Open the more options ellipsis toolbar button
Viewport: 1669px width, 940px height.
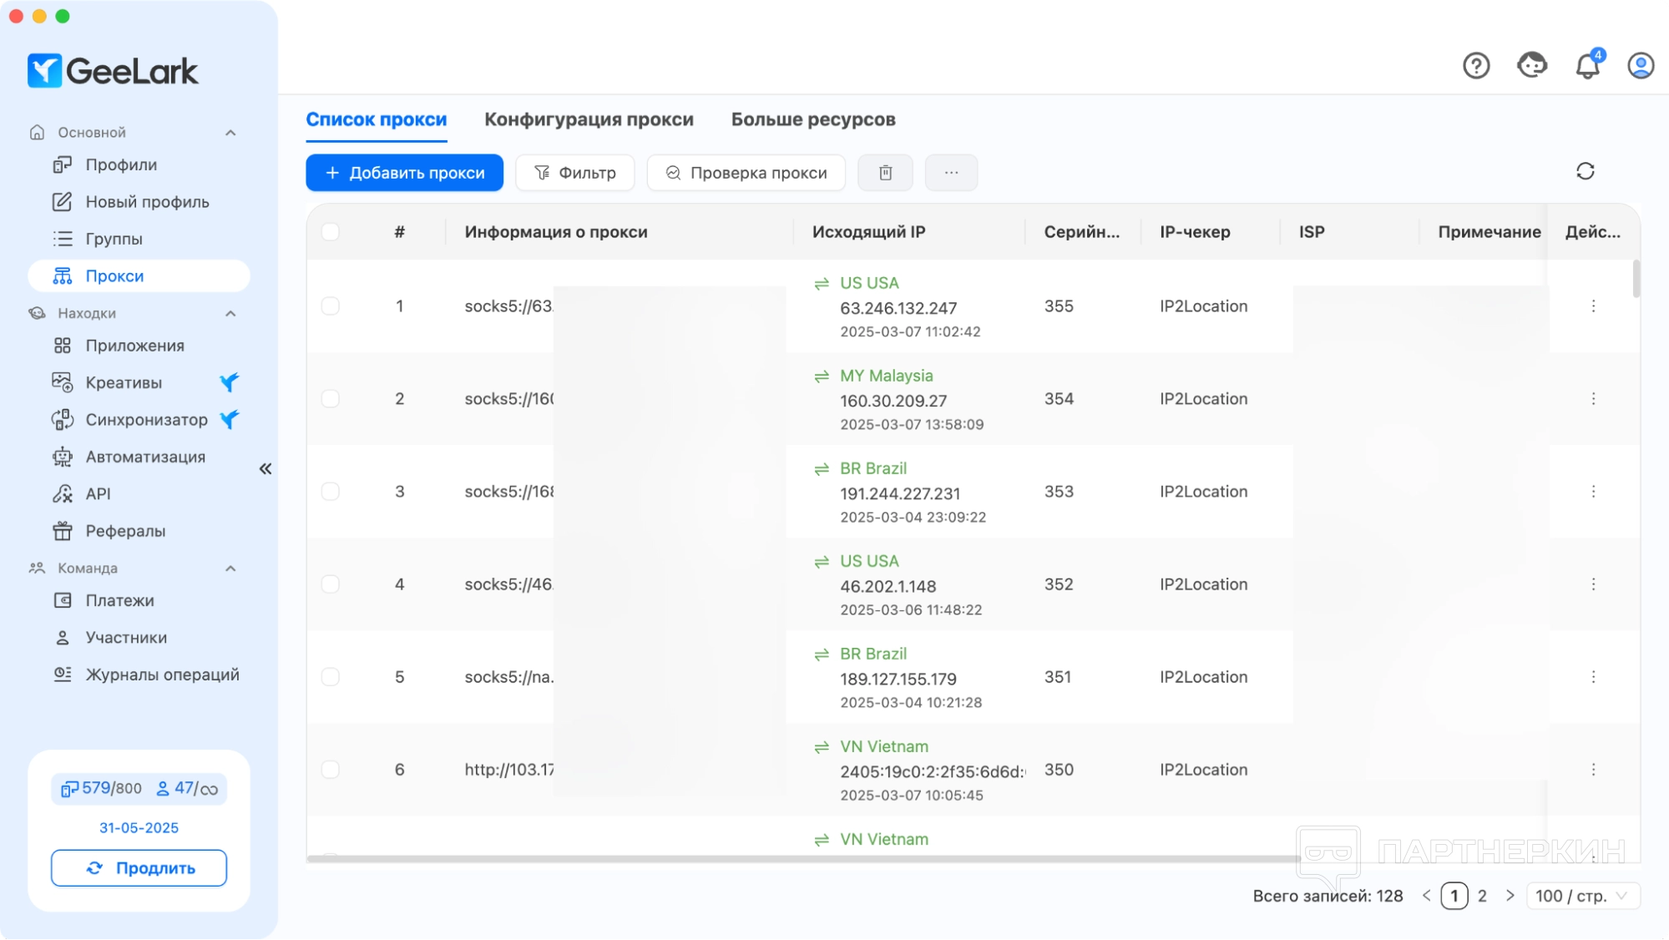[x=951, y=173]
